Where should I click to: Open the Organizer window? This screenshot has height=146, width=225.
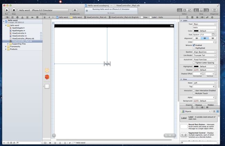[214, 10]
